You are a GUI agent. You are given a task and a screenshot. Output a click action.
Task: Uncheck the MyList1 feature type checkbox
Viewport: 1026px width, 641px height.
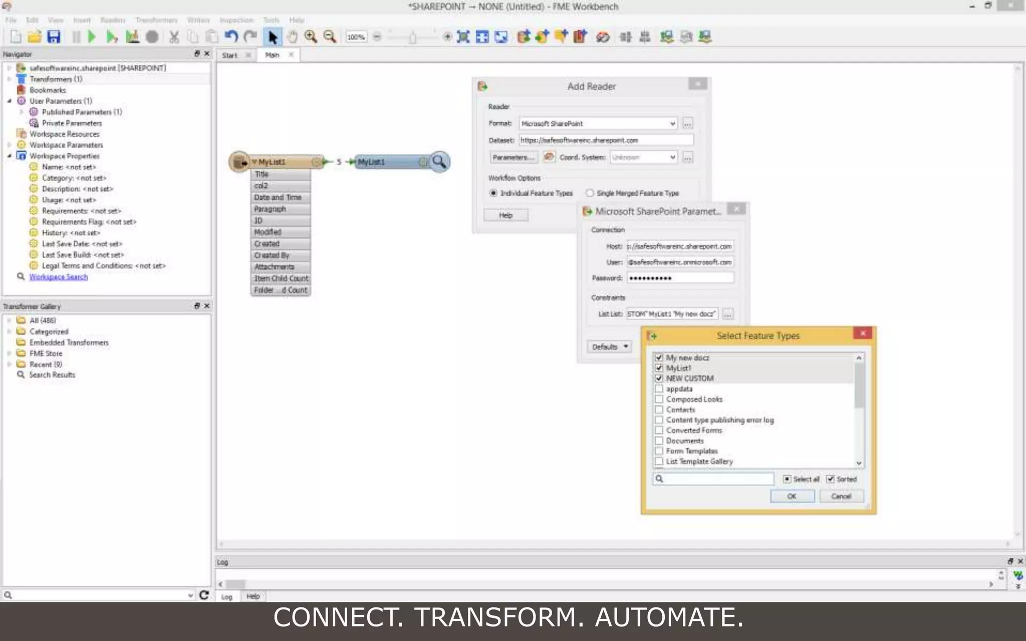pos(659,368)
